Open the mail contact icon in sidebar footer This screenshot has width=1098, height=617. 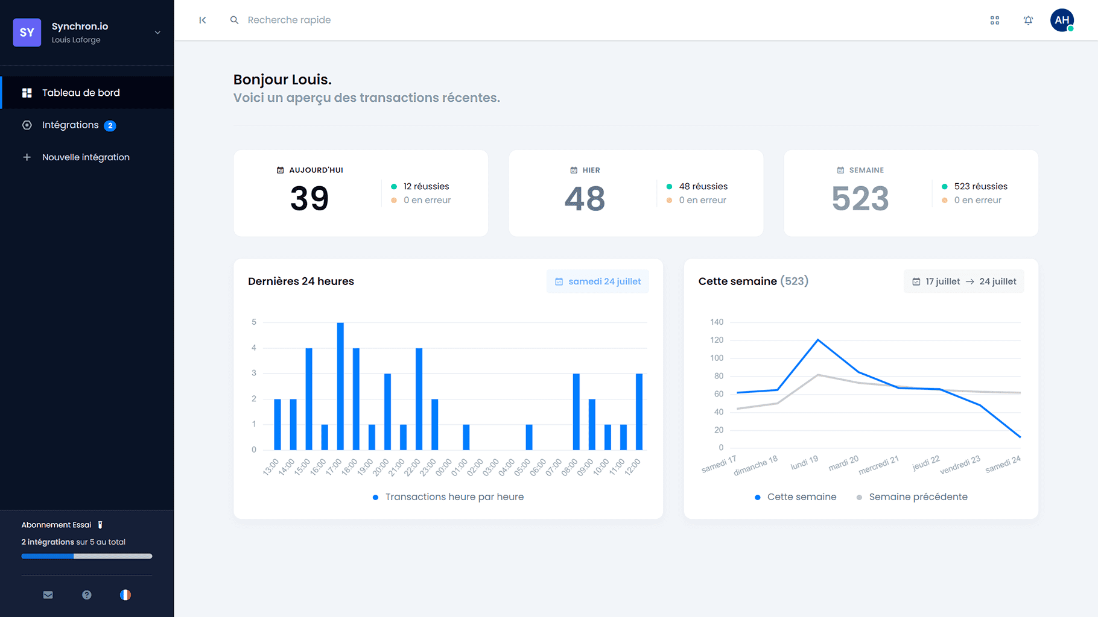(48, 595)
